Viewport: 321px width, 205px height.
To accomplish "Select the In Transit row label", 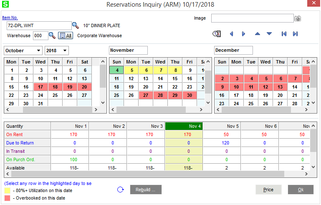I will (x=28, y=151).
